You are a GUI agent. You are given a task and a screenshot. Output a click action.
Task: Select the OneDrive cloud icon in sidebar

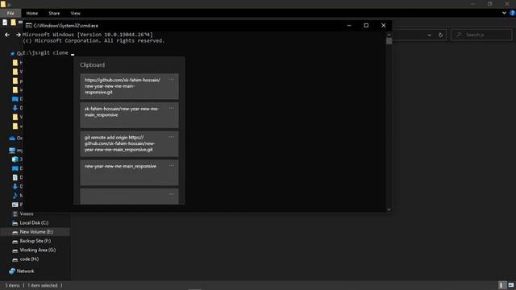click(x=12, y=138)
